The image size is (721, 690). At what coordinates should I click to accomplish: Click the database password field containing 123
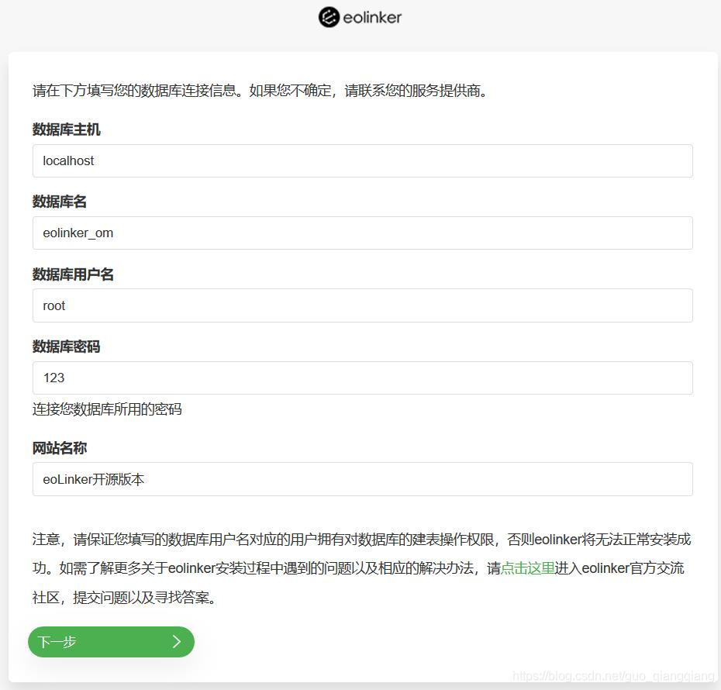click(x=362, y=378)
